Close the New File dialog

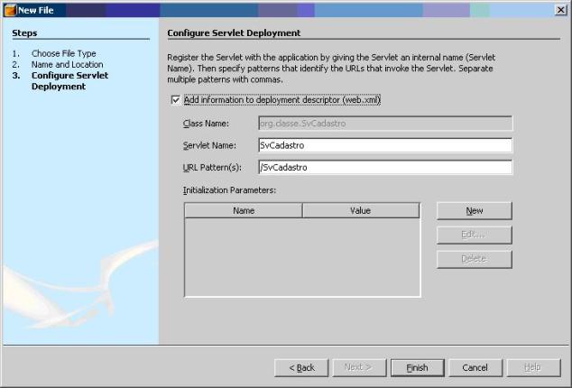coord(560,10)
